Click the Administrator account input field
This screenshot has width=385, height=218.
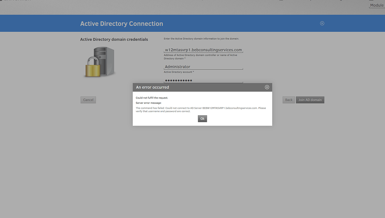(x=203, y=67)
